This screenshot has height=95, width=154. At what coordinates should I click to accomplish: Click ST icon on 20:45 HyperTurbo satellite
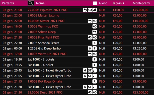[x=90, y=70]
